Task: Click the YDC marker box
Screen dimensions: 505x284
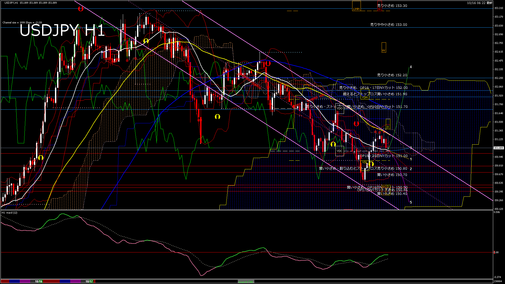Action: tap(340, 151)
